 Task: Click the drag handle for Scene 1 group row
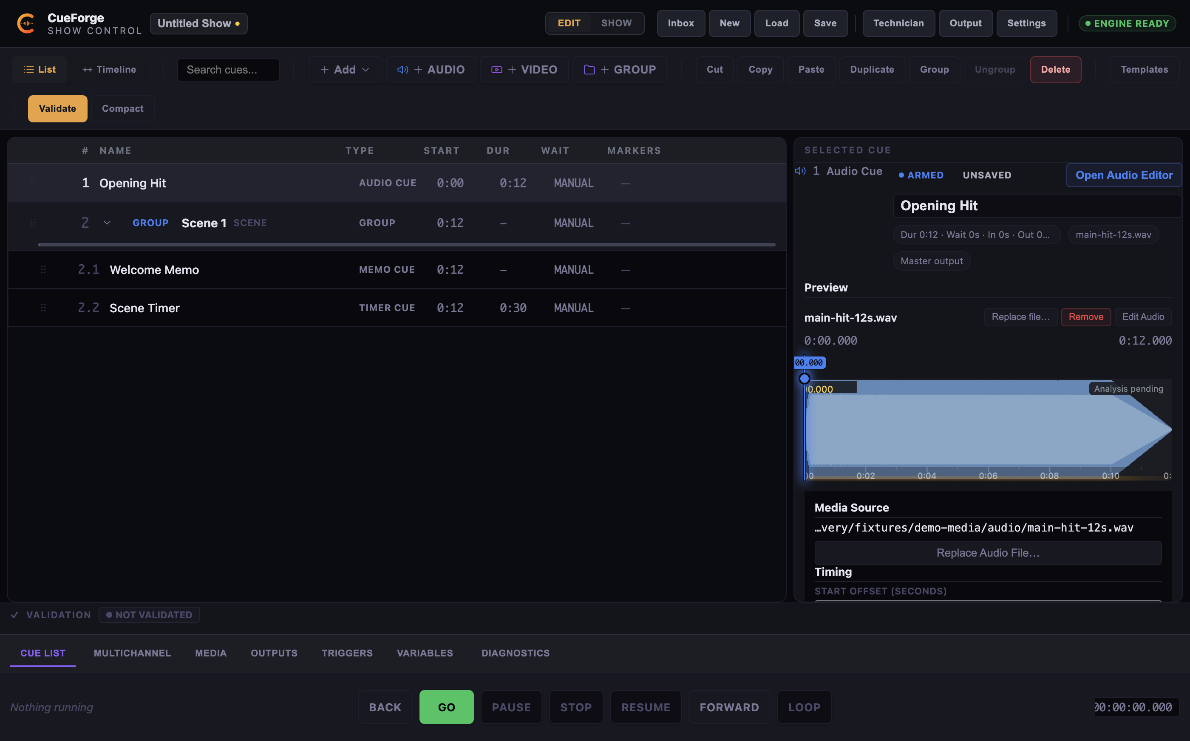tap(33, 223)
